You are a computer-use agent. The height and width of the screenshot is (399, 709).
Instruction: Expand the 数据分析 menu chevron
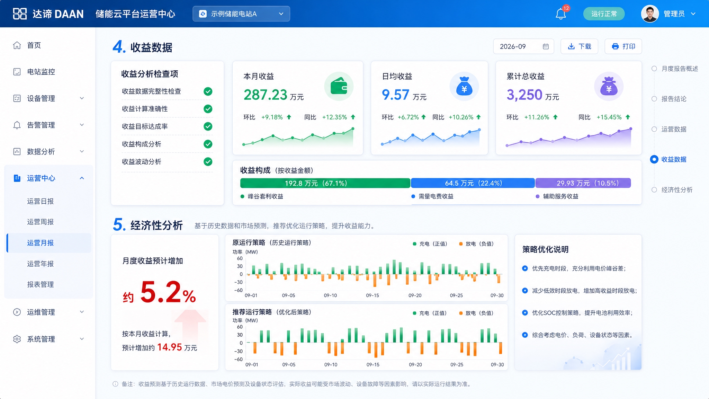82,151
